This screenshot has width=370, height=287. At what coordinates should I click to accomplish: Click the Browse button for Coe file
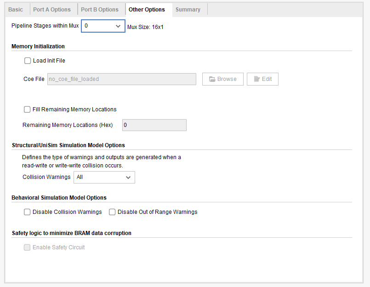[x=223, y=79]
